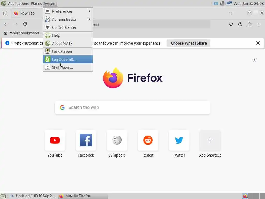The image size is (265, 199).
Task: Open Firefox hamburger application menu
Action: coord(259,24)
